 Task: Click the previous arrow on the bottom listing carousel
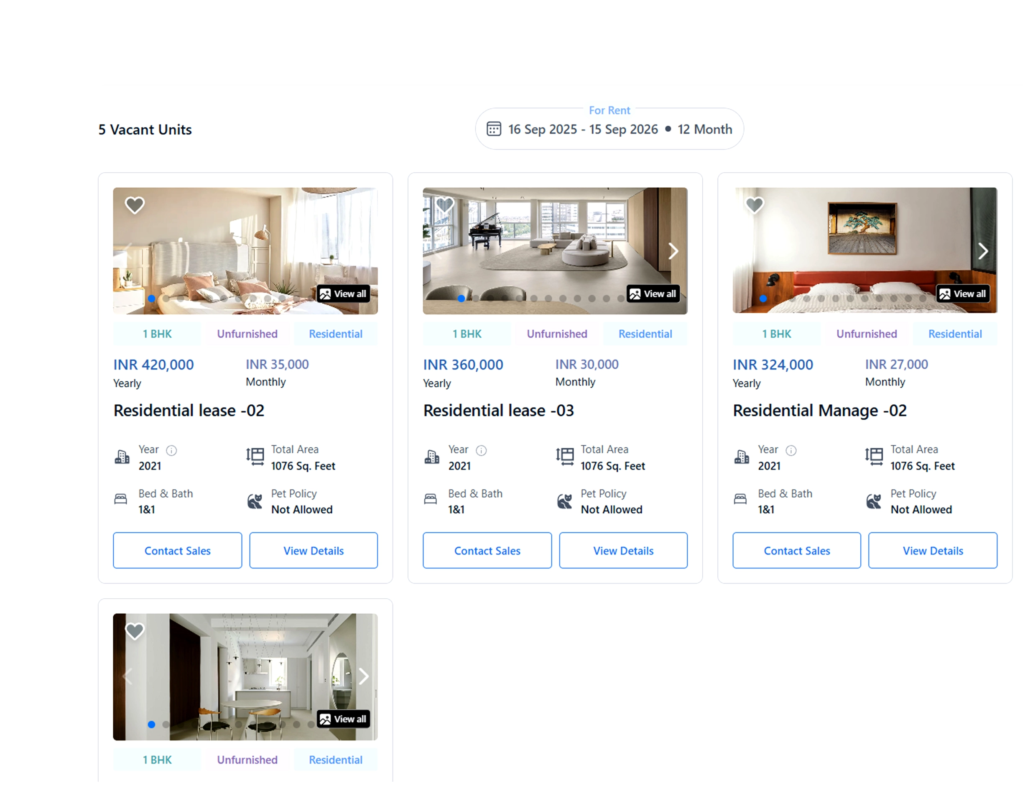pos(127,676)
